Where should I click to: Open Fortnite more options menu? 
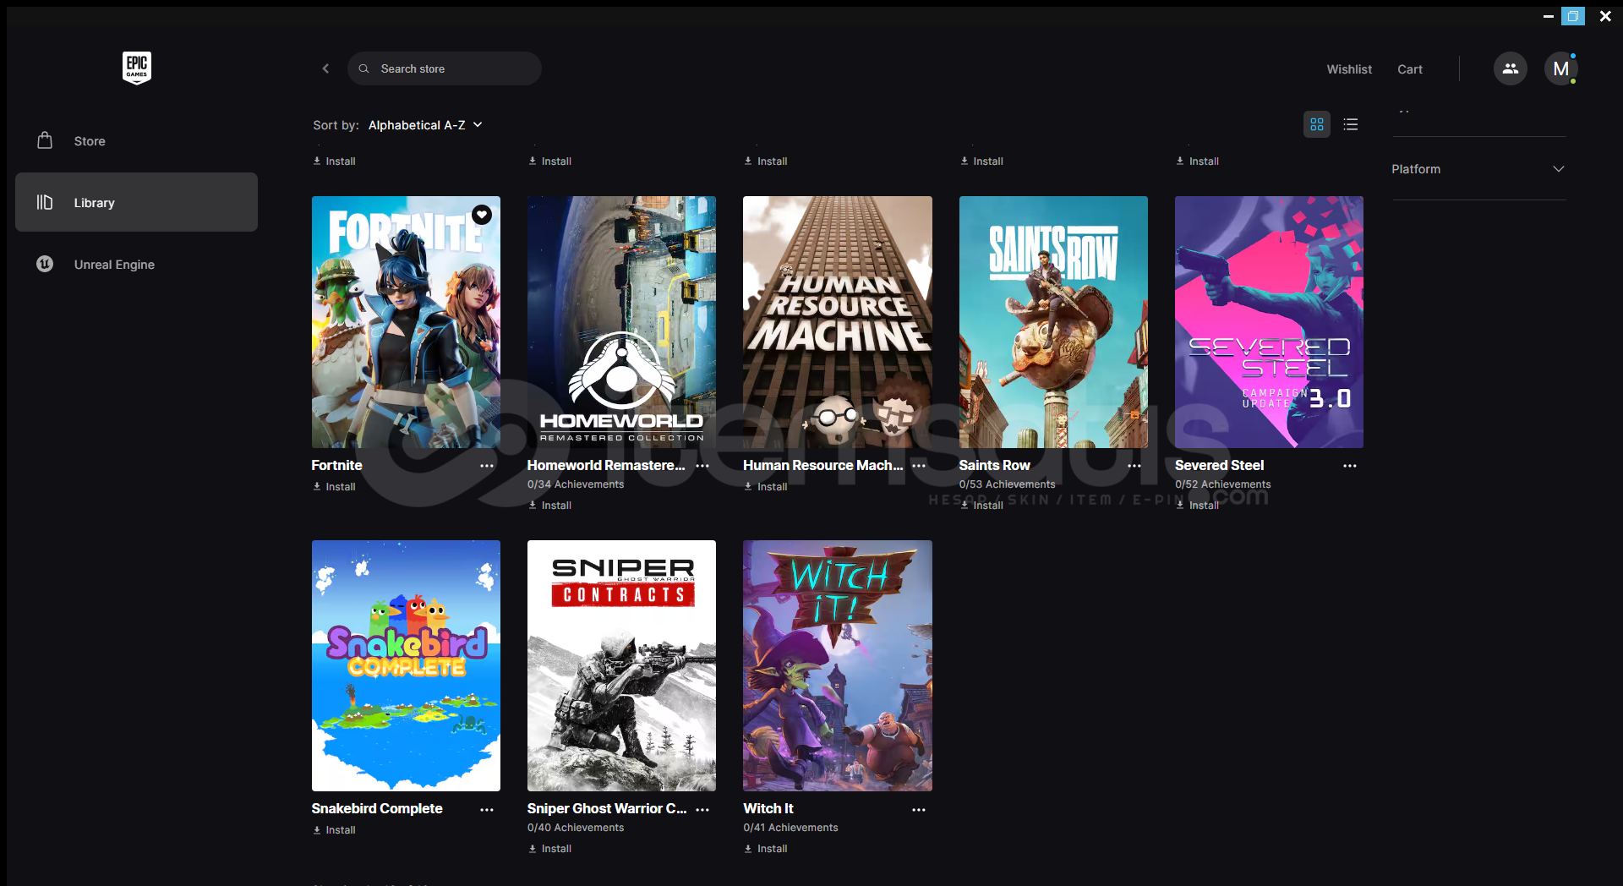click(x=487, y=466)
